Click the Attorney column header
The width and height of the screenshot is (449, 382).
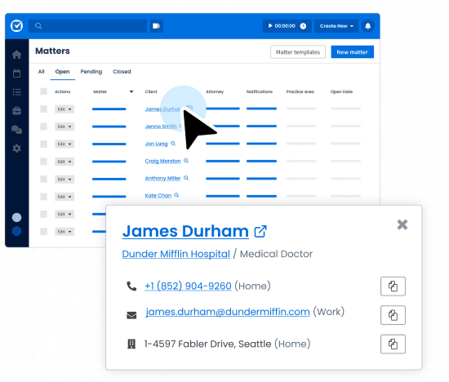215,91
